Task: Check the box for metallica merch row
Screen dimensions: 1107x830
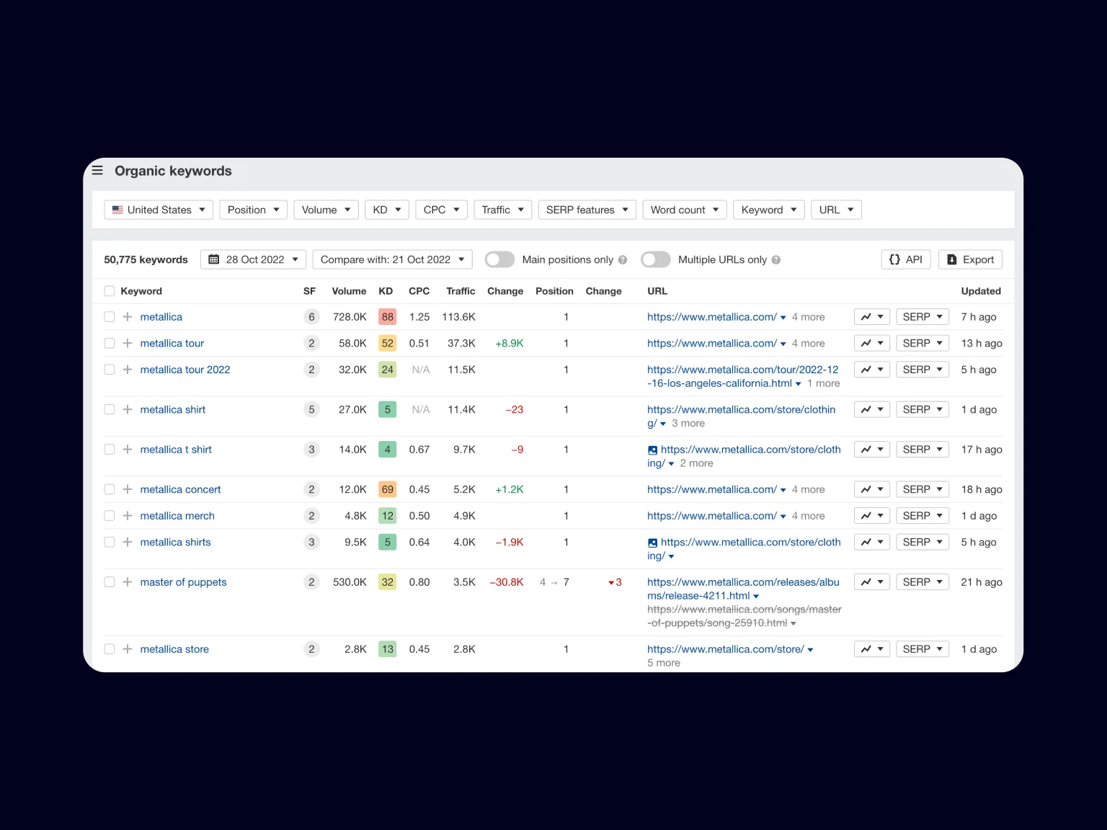Action: pos(110,516)
